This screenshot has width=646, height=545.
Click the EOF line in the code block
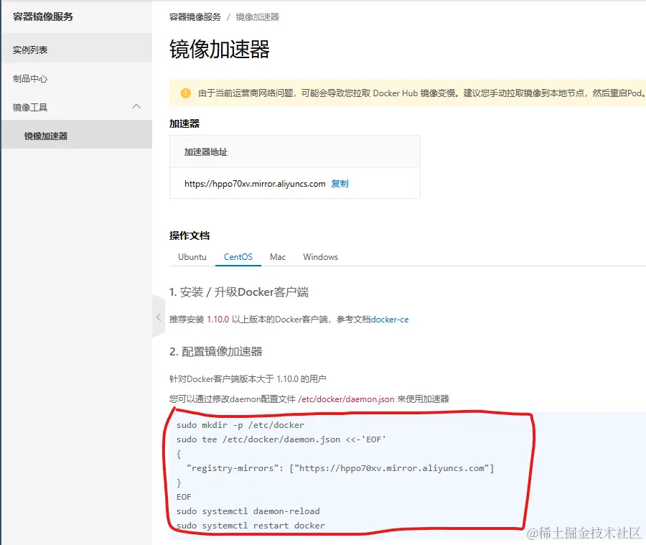[184, 497]
